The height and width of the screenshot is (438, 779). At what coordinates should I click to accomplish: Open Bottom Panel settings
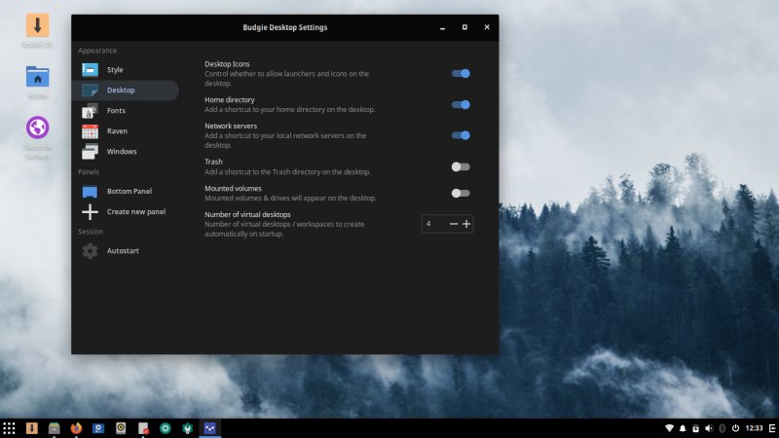pos(125,191)
